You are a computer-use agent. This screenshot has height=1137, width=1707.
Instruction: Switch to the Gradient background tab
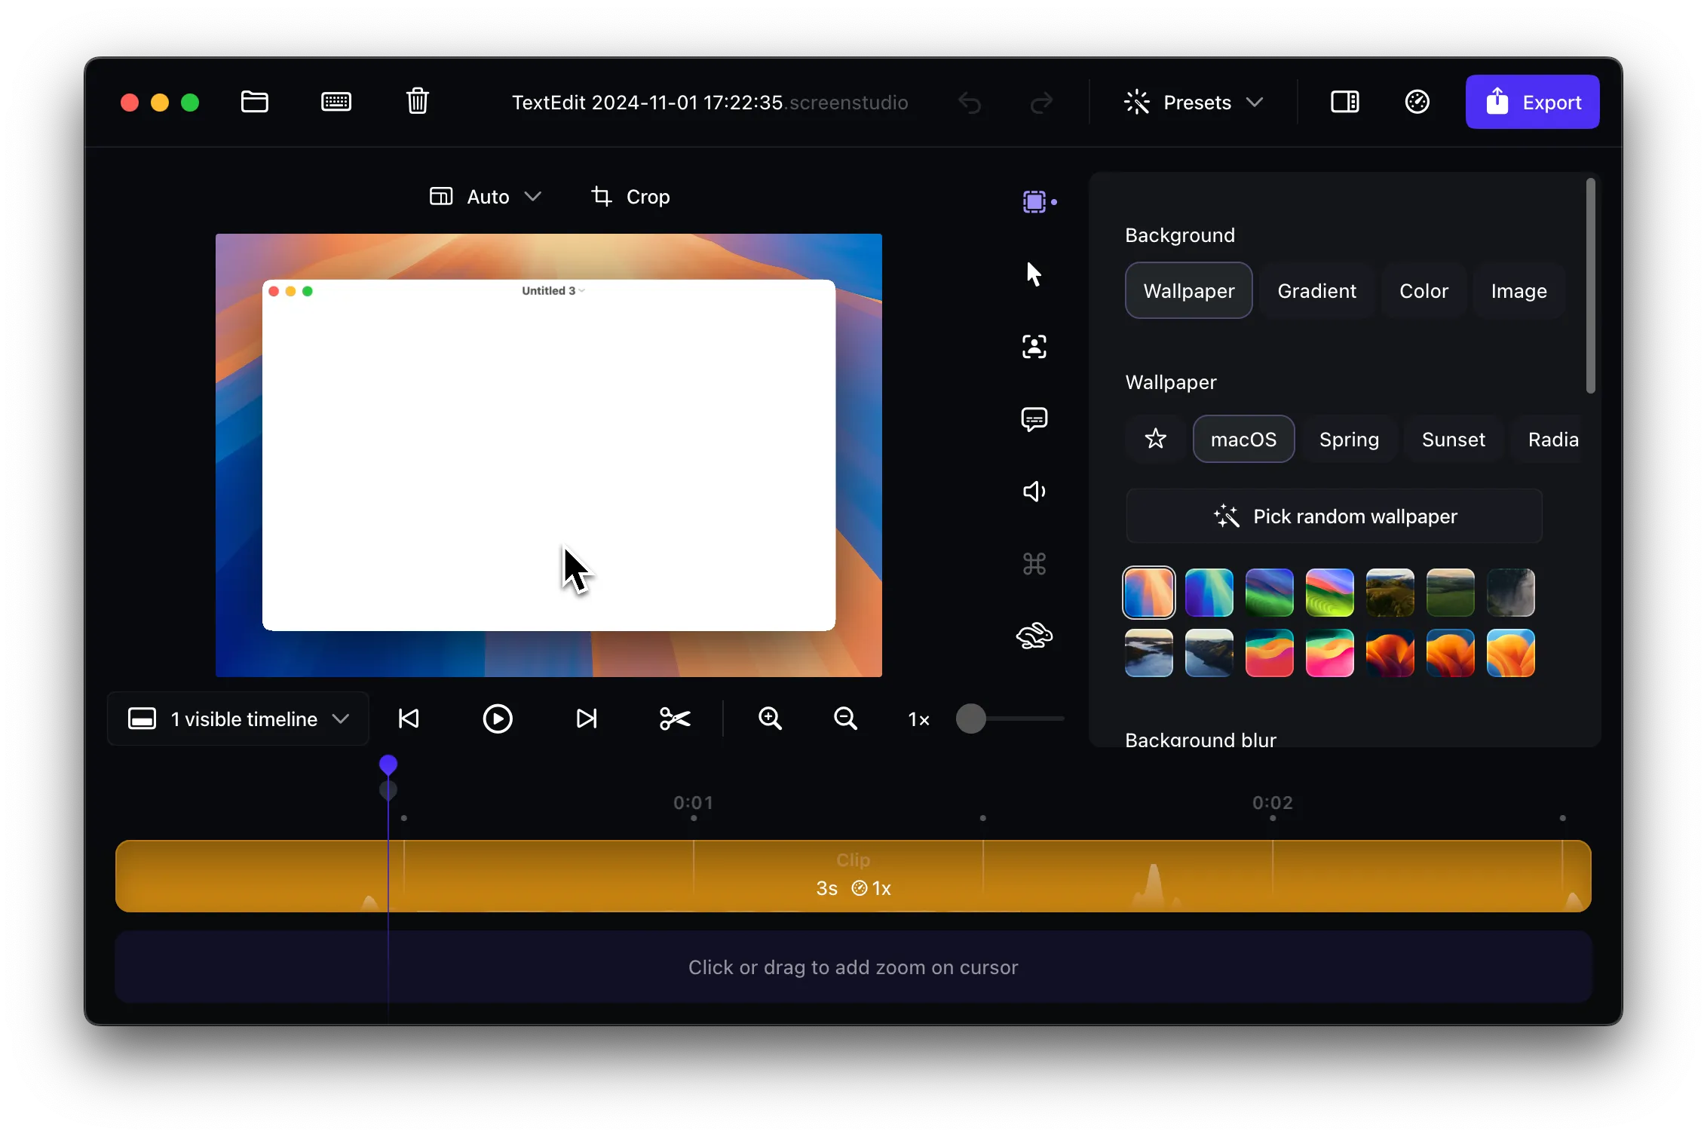(x=1316, y=291)
